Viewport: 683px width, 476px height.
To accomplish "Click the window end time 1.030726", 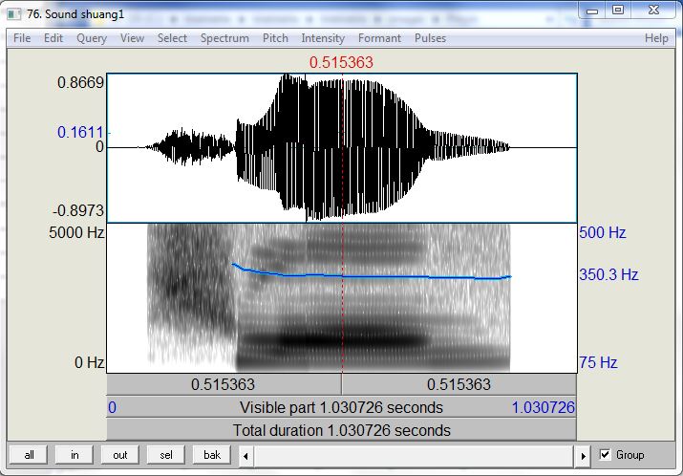I will click(x=544, y=407).
